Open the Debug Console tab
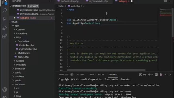This screenshot has width=174, height=98. point(97,75)
